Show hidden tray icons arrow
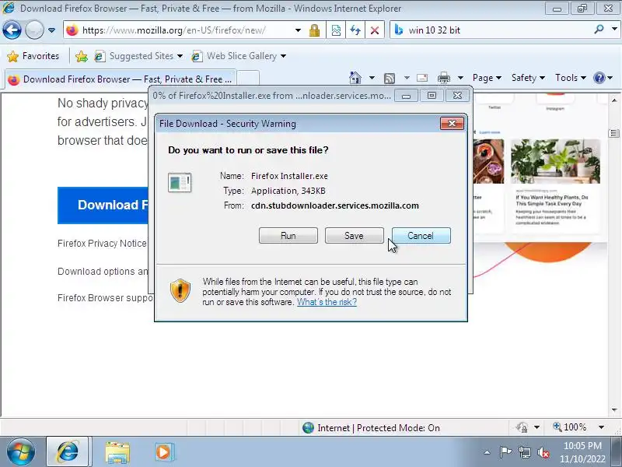Viewport: 622px width, 467px height. (487, 452)
